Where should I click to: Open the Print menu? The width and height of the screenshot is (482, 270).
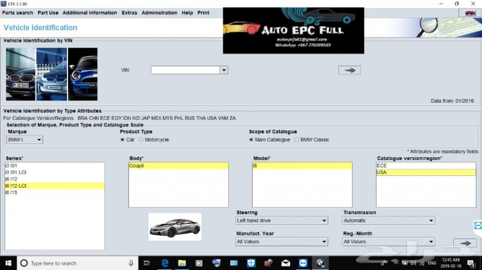203,13
